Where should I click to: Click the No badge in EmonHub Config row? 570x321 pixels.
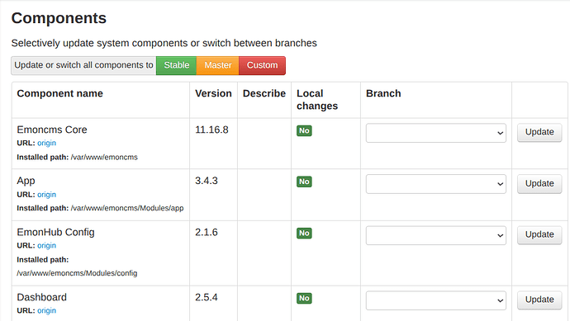[x=304, y=234]
